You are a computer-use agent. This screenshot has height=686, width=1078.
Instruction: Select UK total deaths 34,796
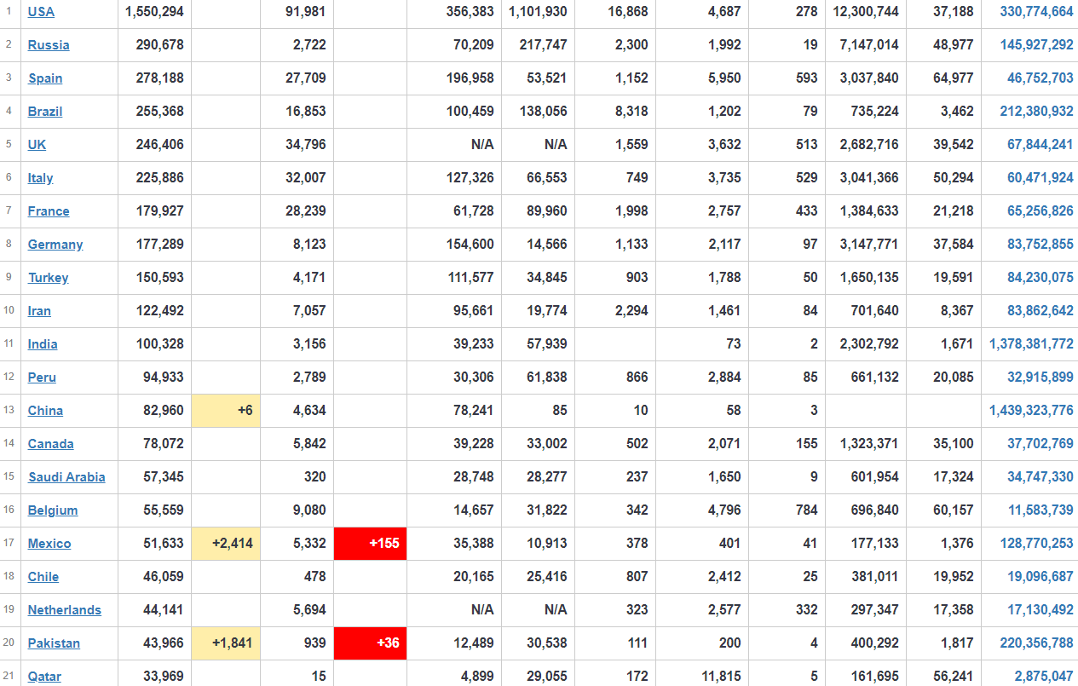tap(306, 145)
